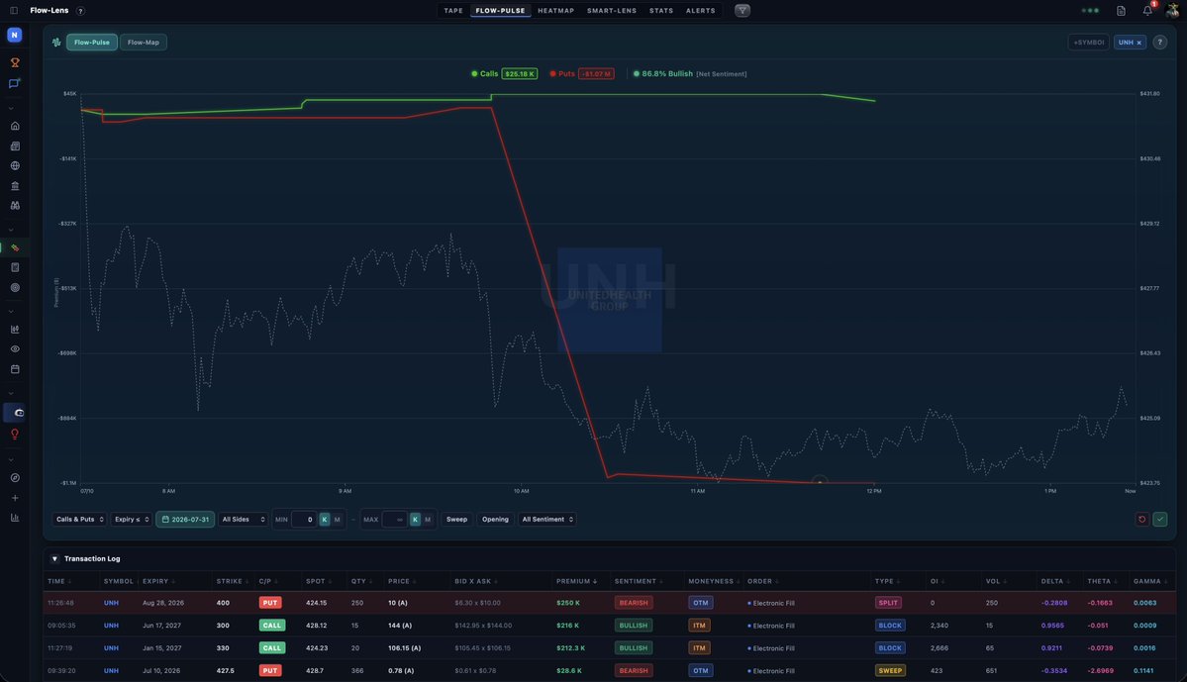Select K unit for MIN premium
The height and width of the screenshot is (682, 1187).
pos(324,520)
